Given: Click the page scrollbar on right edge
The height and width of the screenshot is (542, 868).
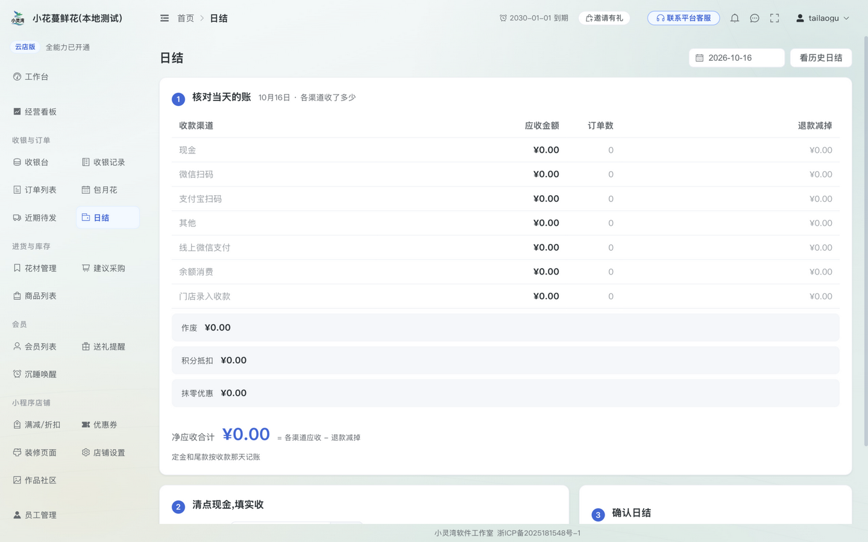Looking at the screenshot, I should [x=866, y=241].
